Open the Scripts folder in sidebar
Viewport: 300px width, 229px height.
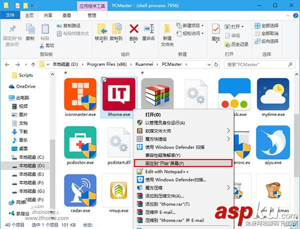coord(22,75)
